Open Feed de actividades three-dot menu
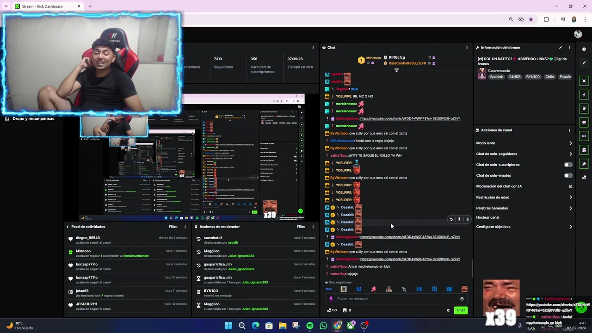The width and height of the screenshot is (592, 333). (185, 227)
